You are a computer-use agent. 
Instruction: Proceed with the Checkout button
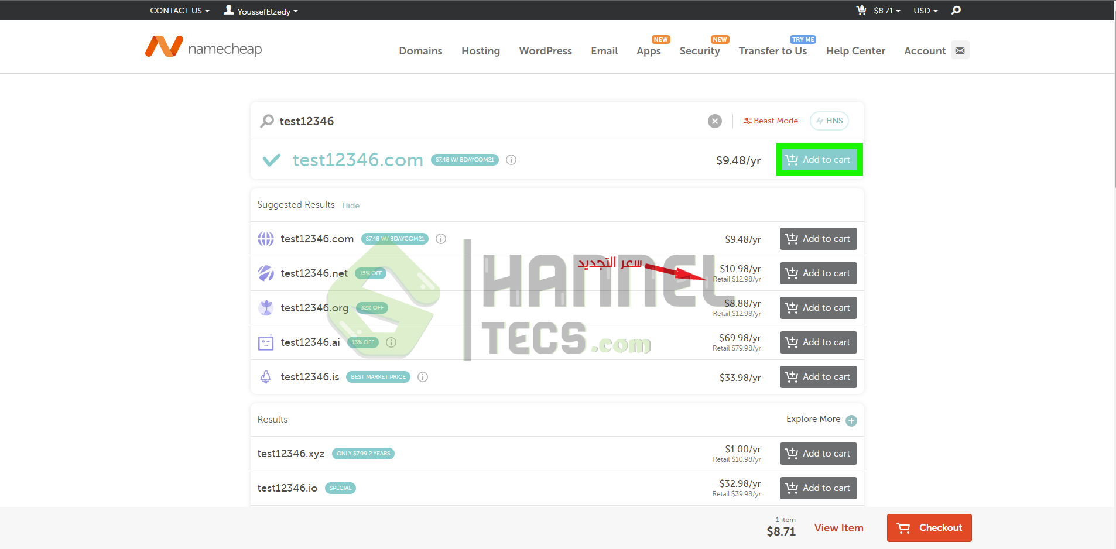(929, 528)
